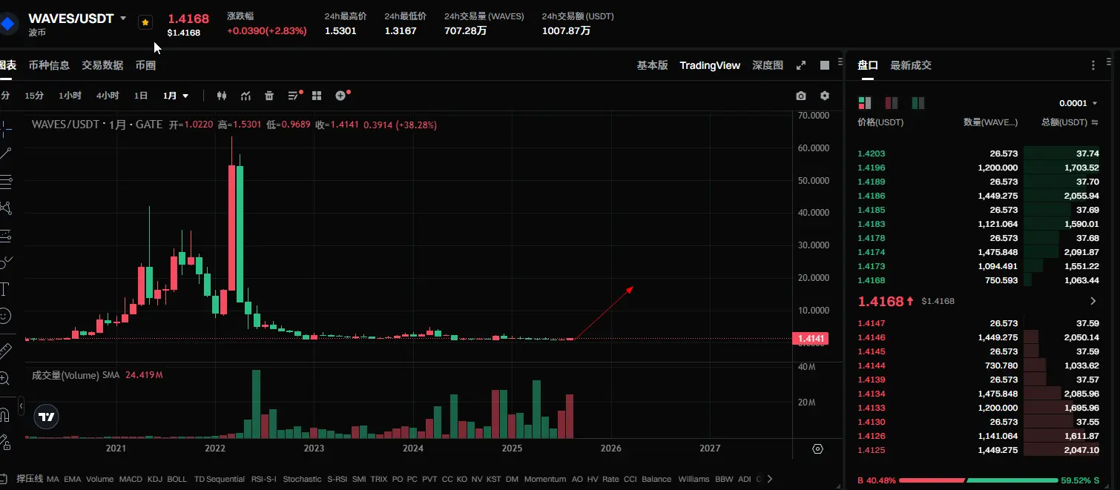Open the 币种信息 tab
The width and height of the screenshot is (1120, 490).
[49, 65]
